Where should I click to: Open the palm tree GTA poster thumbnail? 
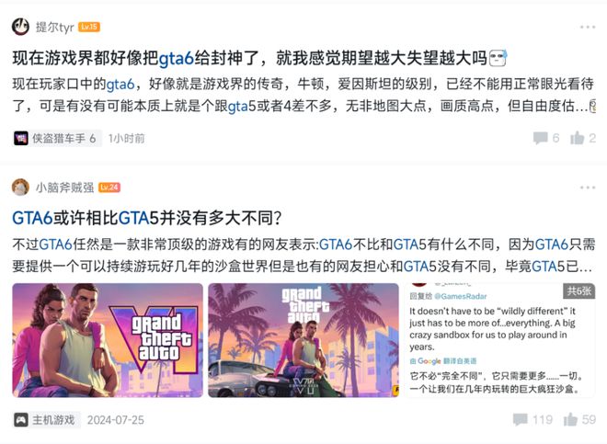pos(303,340)
